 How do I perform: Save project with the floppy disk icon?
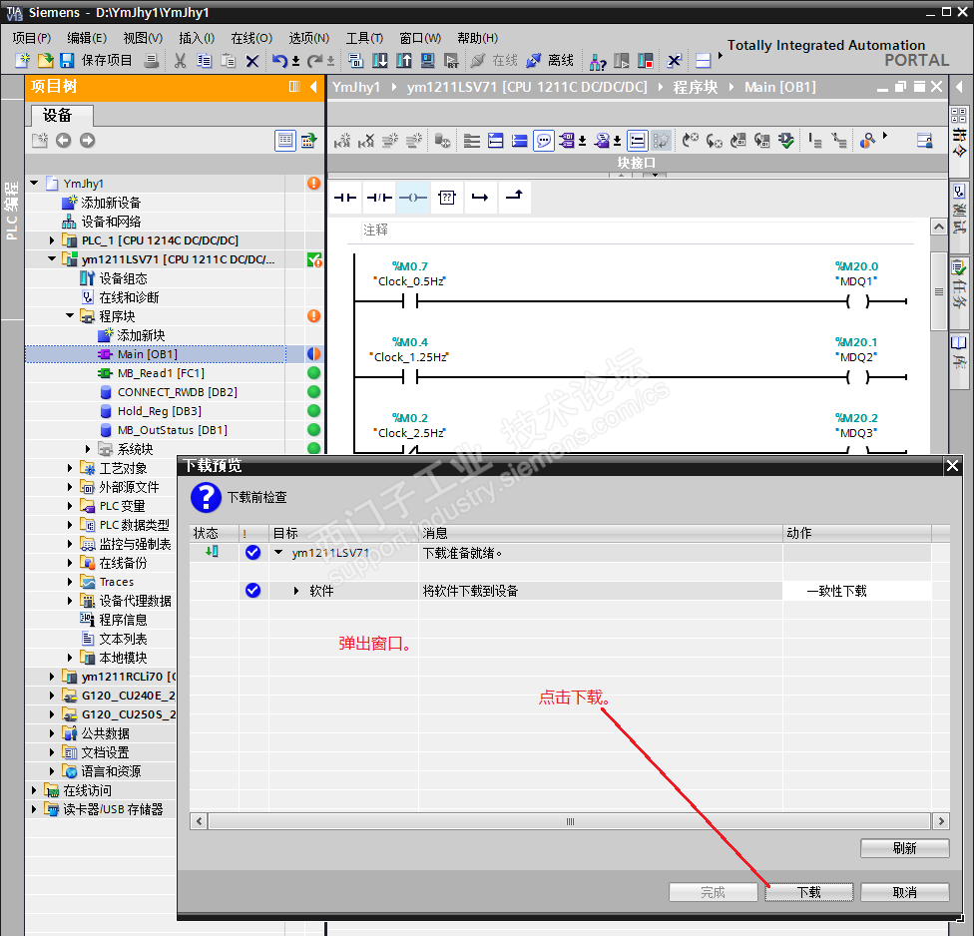pyautogui.click(x=67, y=60)
